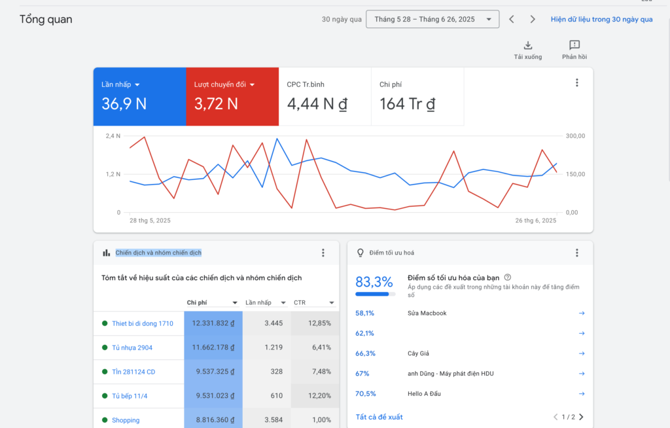Go to next recommendations page chevron

coord(581,417)
